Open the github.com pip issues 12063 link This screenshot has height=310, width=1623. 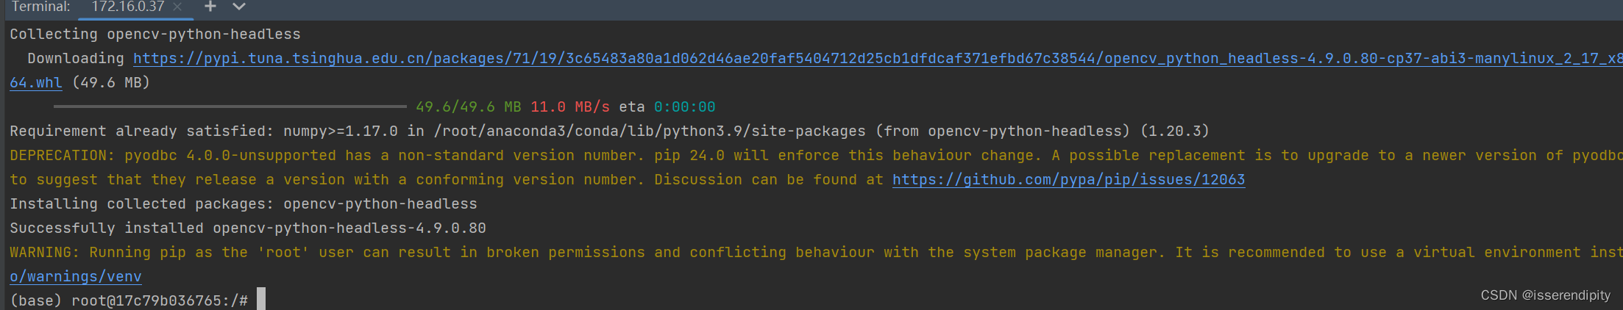click(x=1068, y=180)
